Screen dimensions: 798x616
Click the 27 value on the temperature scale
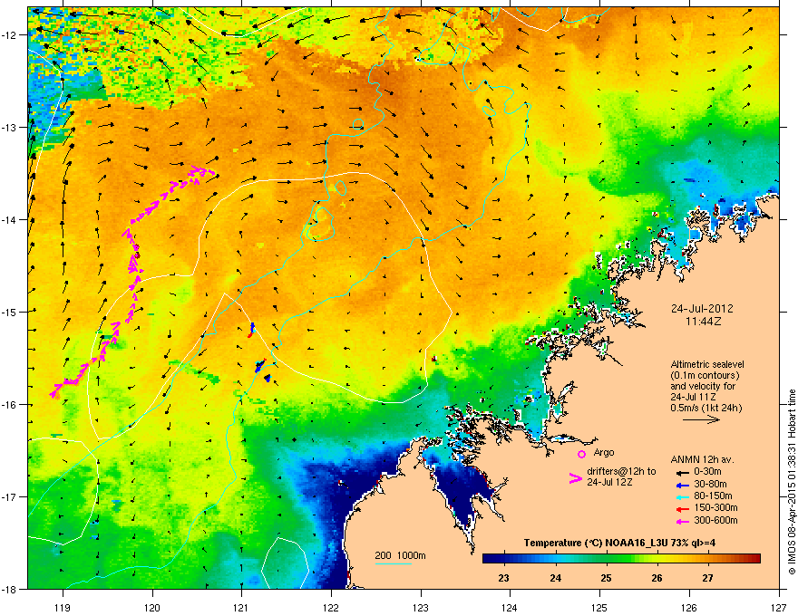pos(707,578)
